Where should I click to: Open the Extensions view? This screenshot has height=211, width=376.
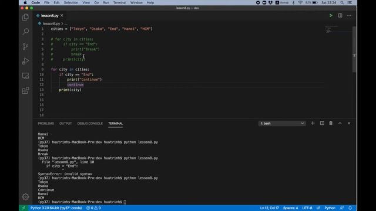pos(25,90)
